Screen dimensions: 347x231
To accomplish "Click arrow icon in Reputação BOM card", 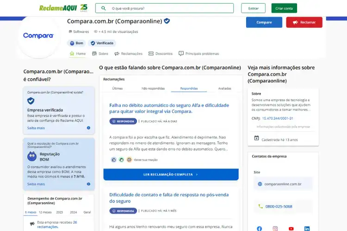I will tap(88, 184).
